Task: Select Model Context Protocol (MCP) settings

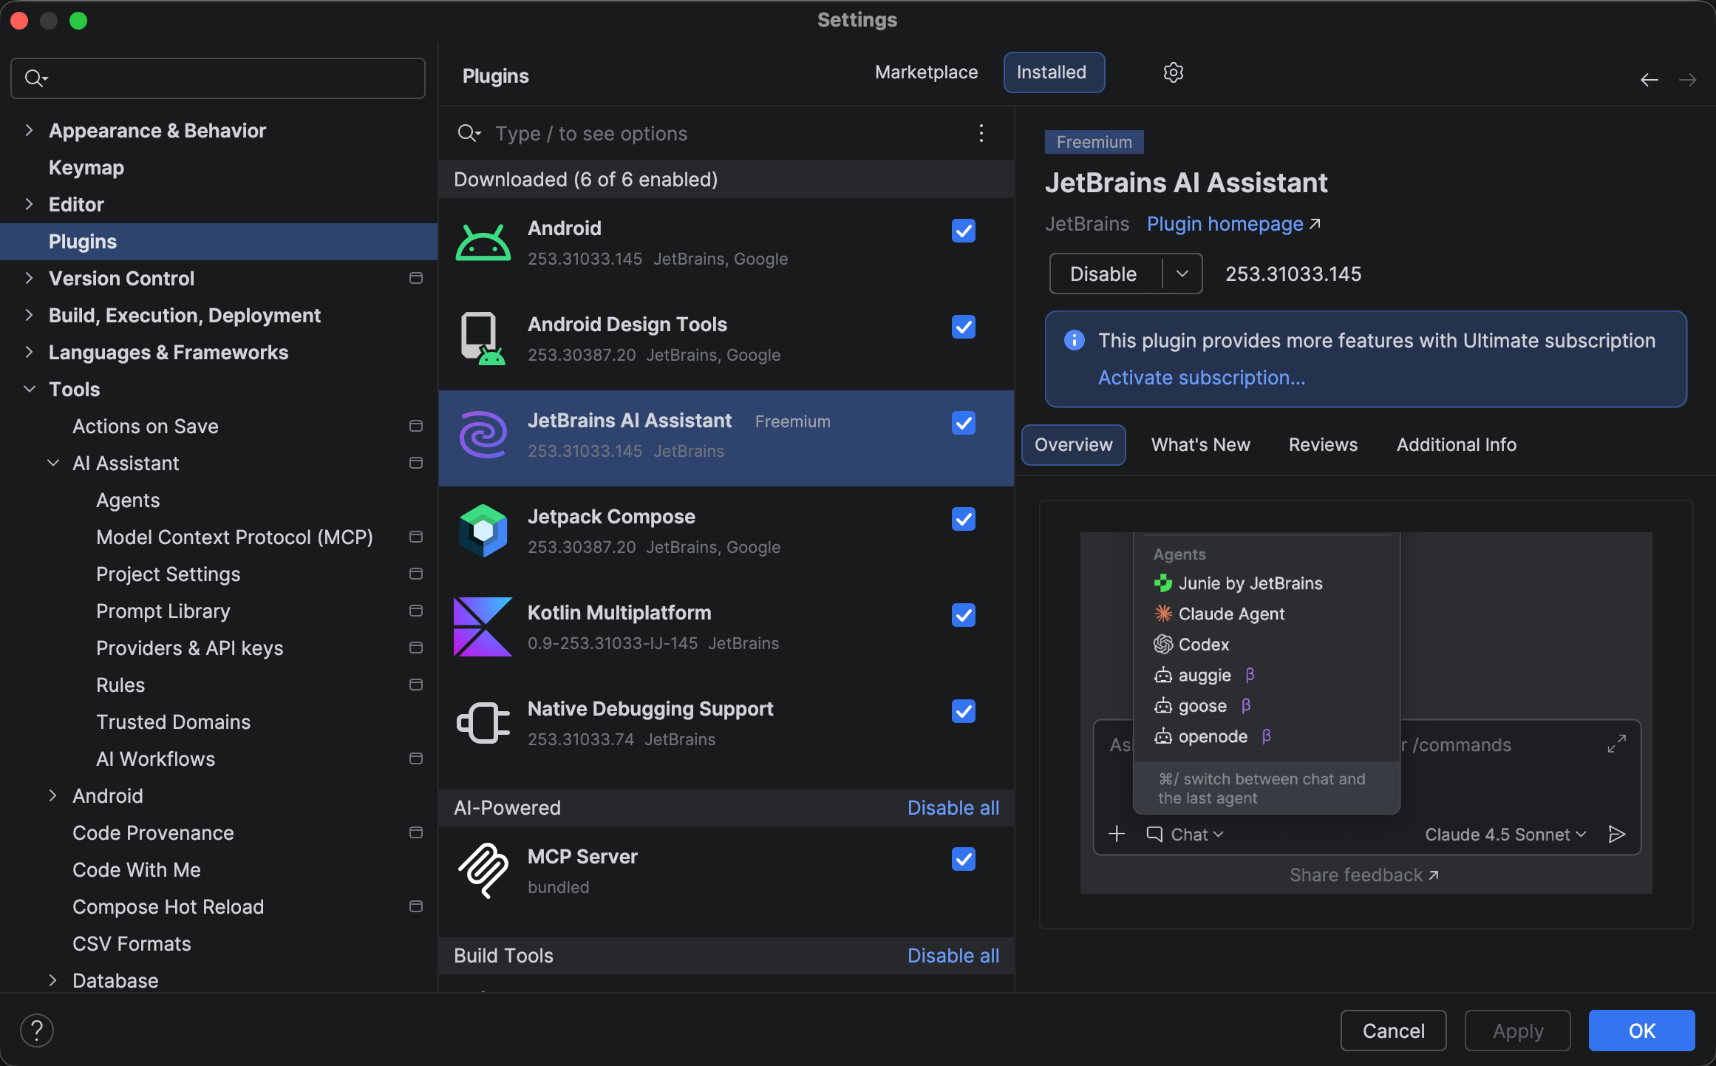Action: click(234, 537)
